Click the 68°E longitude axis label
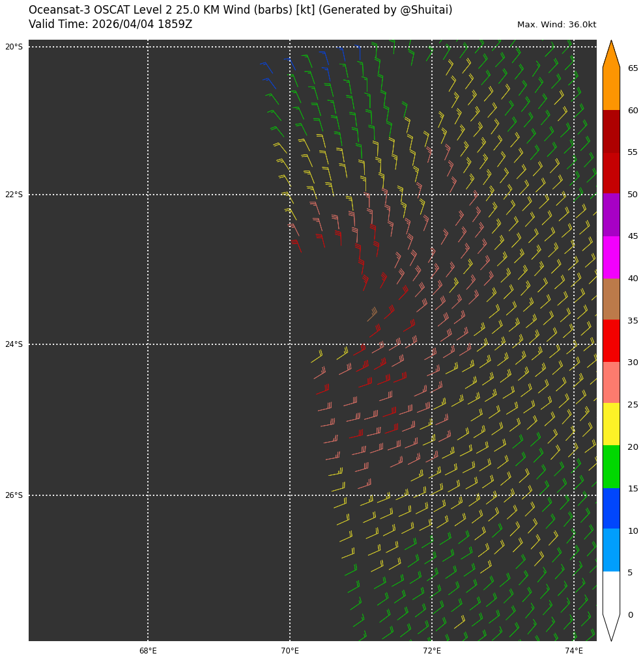The width and height of the screenshot is (643, 660). point(148,651)
